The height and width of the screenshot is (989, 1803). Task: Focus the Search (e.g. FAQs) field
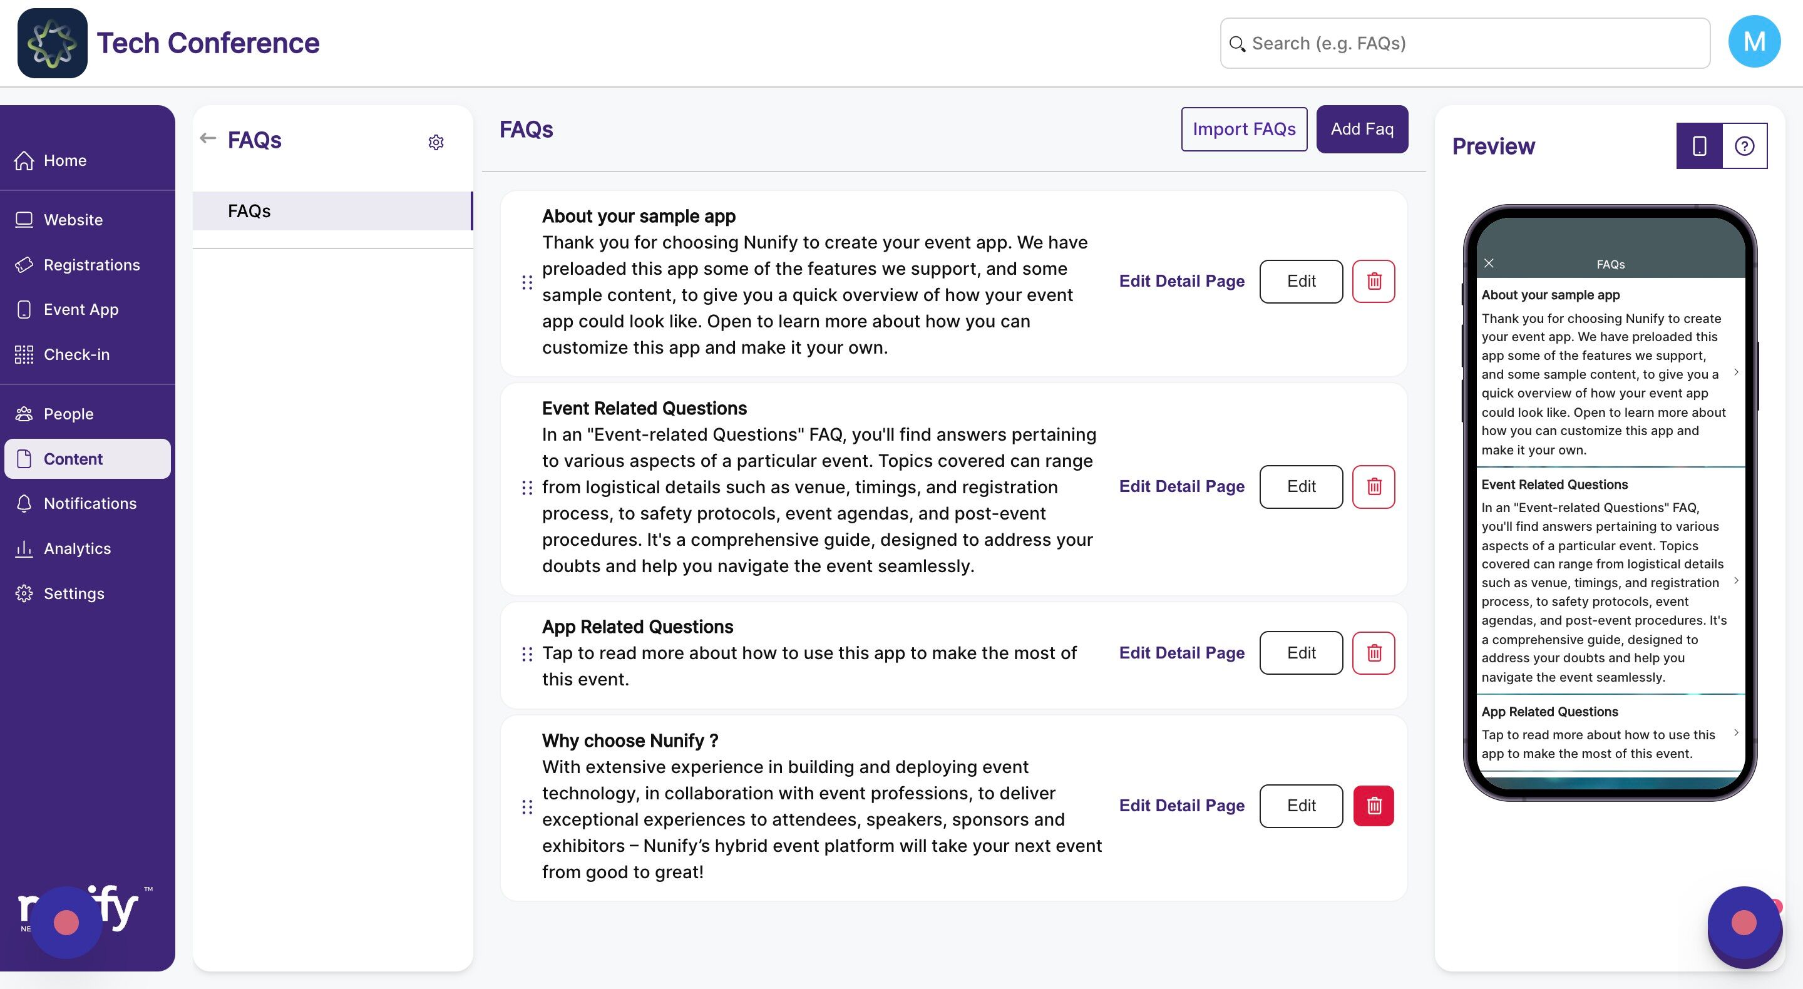pyautogui.click(x=1465, y=43)
